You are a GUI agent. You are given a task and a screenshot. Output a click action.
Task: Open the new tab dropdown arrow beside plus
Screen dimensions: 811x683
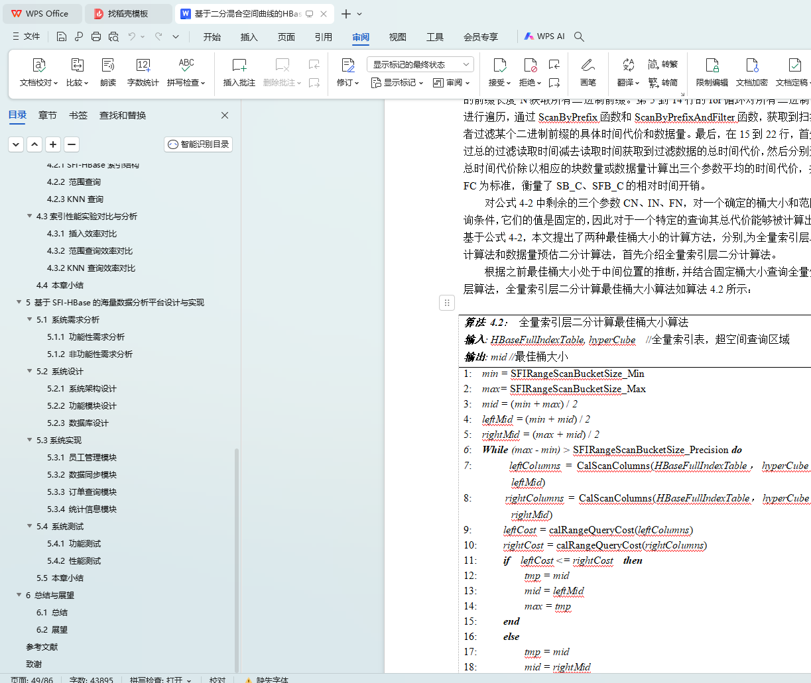[x=359, y=14]
